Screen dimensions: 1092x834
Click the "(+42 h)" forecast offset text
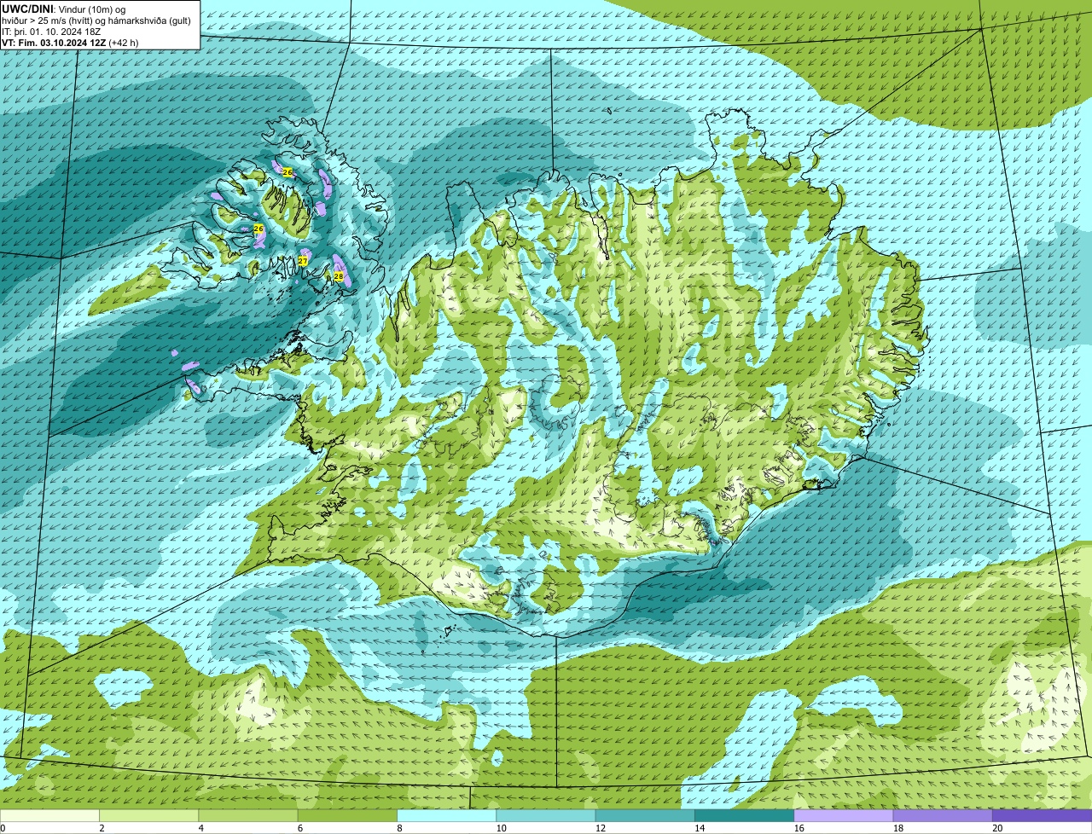(124, 43)
